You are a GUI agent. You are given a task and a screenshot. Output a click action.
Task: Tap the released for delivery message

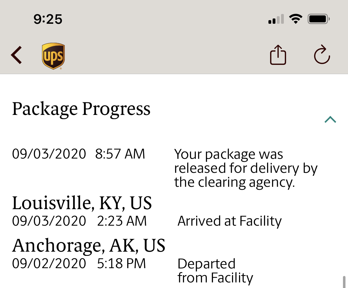[x=245, y=168]
